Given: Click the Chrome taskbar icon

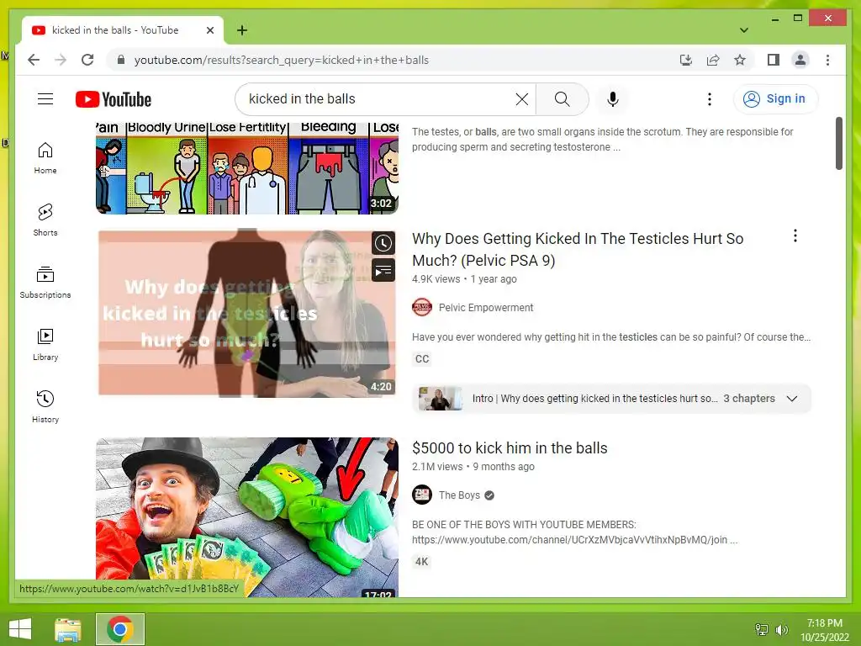Looking at the screenshot, I should pyautogui.click(x=120, y=629).
